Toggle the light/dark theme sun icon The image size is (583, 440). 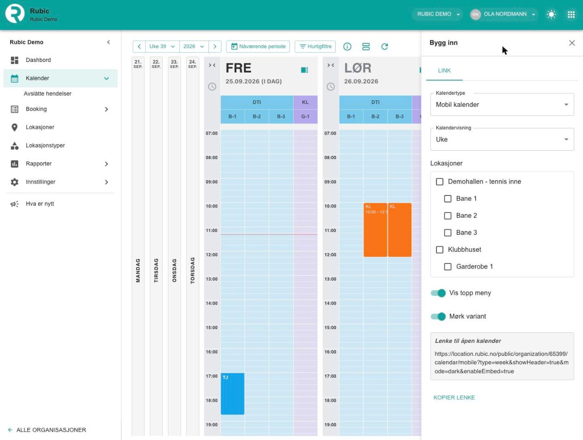click(x=551, y=14)
